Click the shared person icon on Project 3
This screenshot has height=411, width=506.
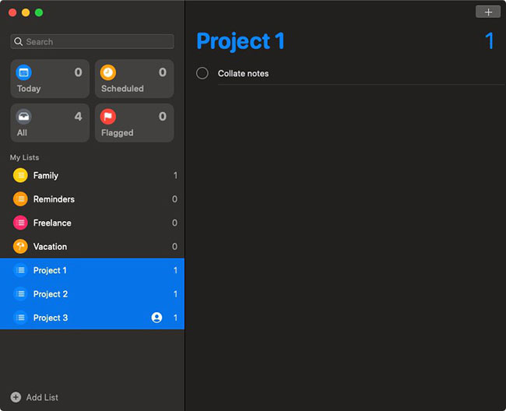click(156, 318)
